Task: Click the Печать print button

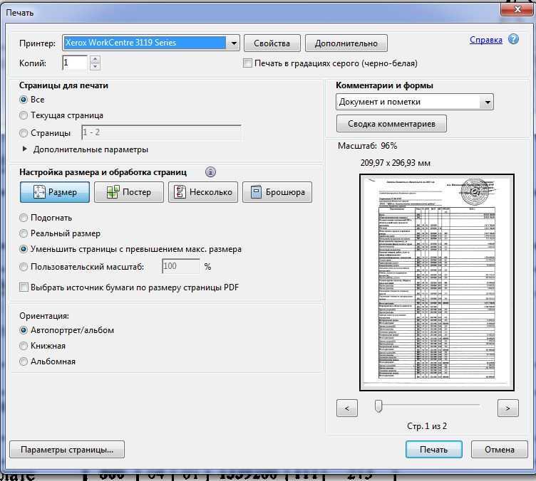Action: (x=434, y=450)
